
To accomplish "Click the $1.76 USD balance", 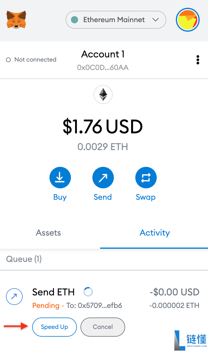I will pyautogui.click(x=103, y=127).
